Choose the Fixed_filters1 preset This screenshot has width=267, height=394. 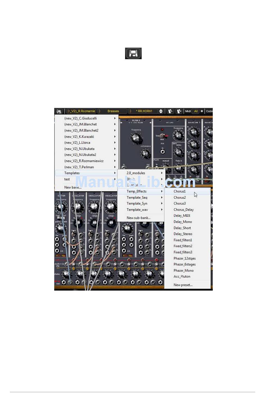click(x=187, y=240)
